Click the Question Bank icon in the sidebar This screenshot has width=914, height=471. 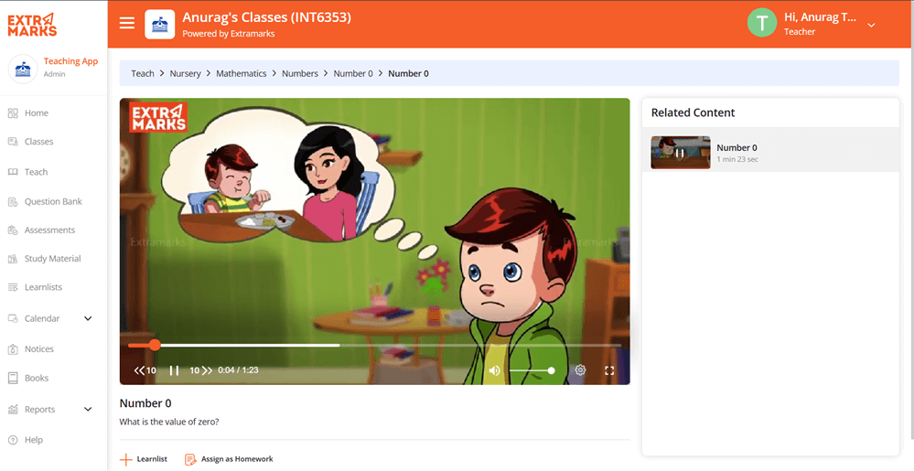tap(13, 202)
